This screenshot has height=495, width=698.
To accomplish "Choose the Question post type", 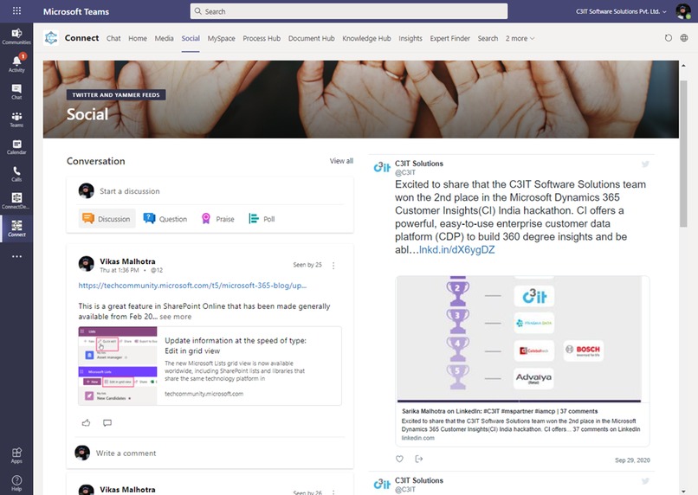I will coord(165,219).
